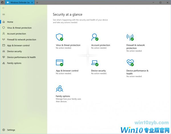Click the heart icon for Device performance in sidebar
The image size is (171, 134).
coord(4,57)
